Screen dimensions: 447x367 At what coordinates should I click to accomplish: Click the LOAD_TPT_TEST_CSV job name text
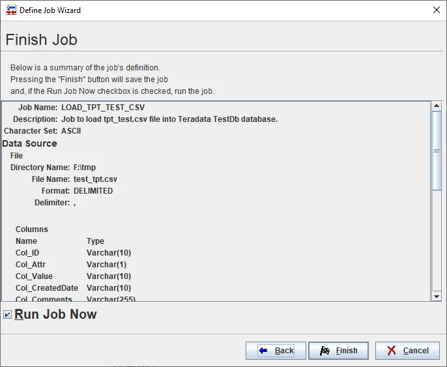tap(103, 108)
